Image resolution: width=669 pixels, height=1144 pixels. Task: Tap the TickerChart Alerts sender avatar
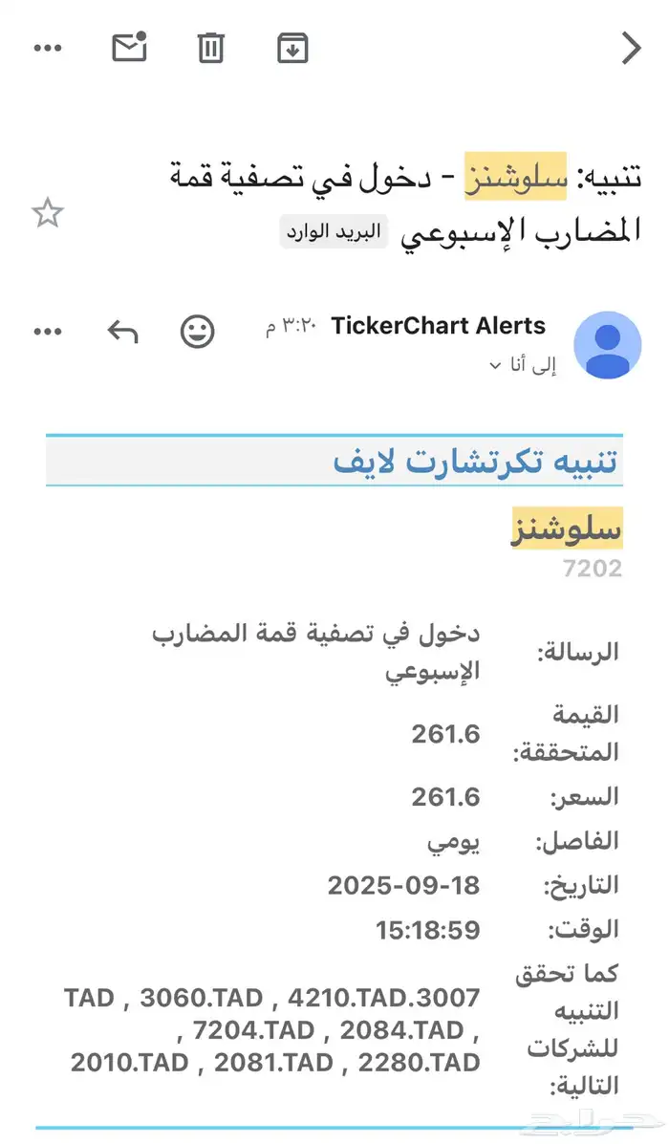coord(607,345)
